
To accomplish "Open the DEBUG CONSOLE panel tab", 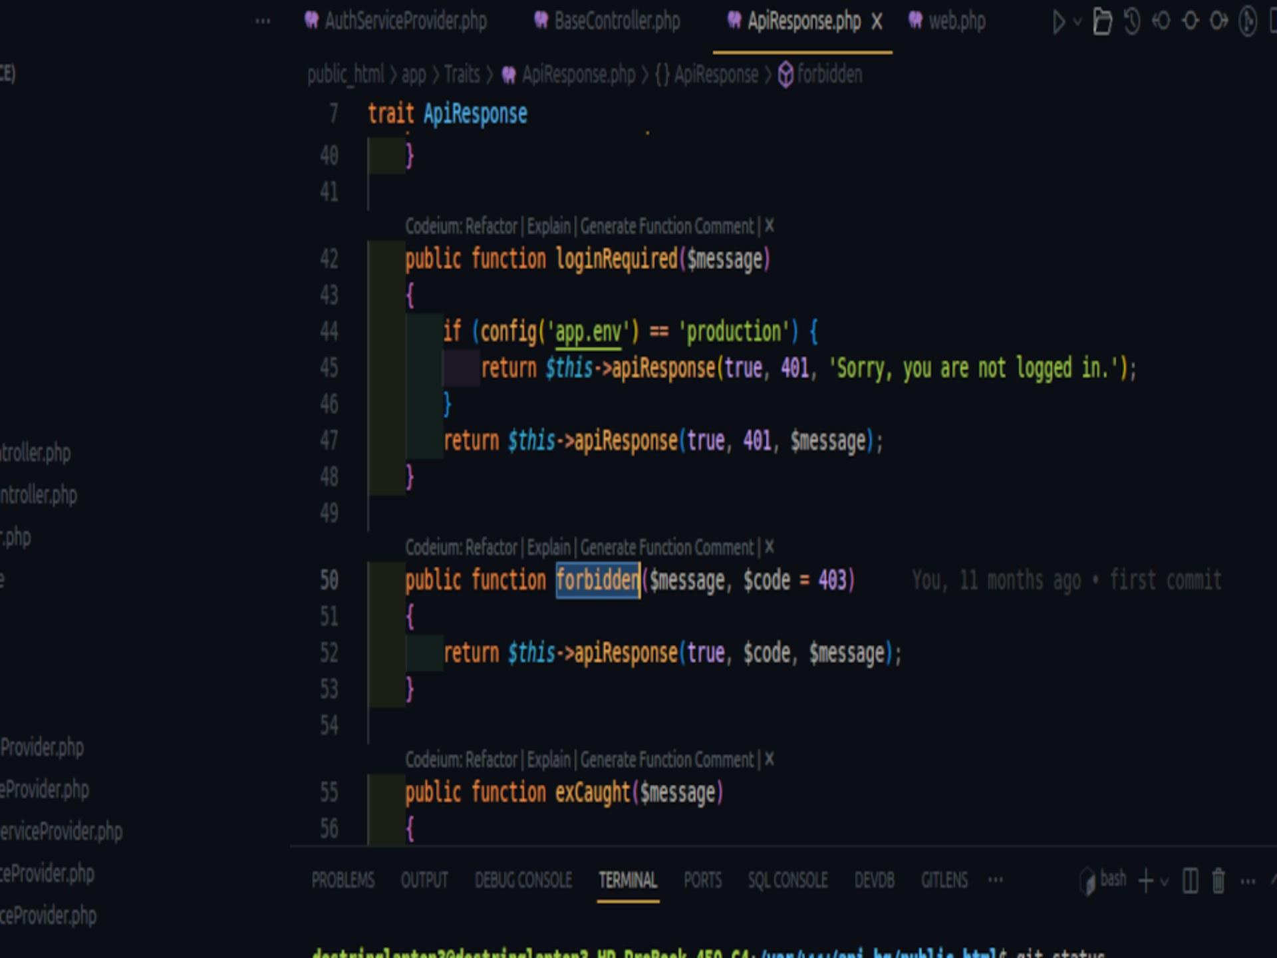I will click(523, 881).
